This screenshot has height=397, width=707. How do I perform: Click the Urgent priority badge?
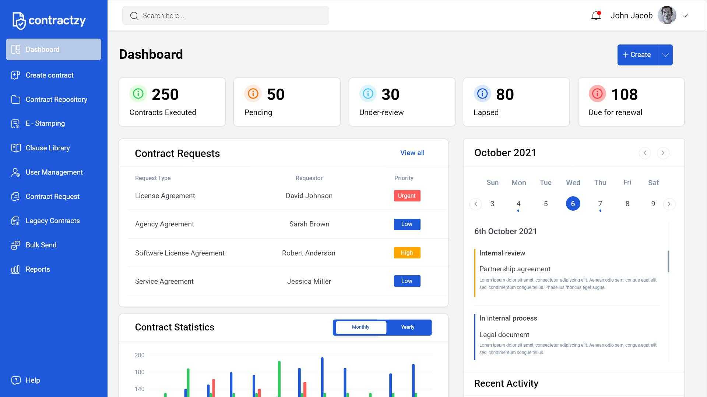[x=407, y=196]
